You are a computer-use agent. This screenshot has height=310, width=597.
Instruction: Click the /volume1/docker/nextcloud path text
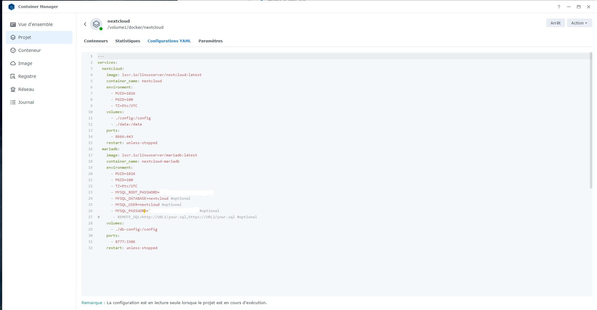[x=135, y=27]
